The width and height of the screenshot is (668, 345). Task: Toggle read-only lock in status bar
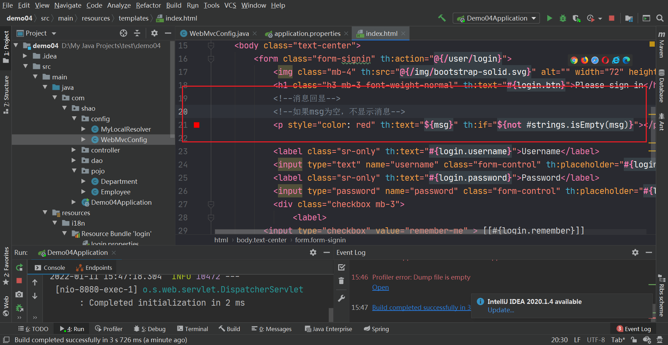click(x=634, y=340)
